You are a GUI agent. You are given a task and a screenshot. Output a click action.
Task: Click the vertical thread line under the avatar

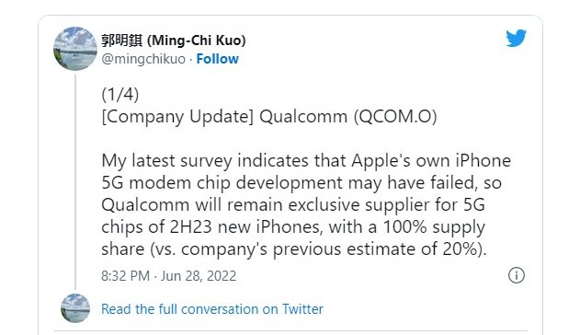(75, 181)
